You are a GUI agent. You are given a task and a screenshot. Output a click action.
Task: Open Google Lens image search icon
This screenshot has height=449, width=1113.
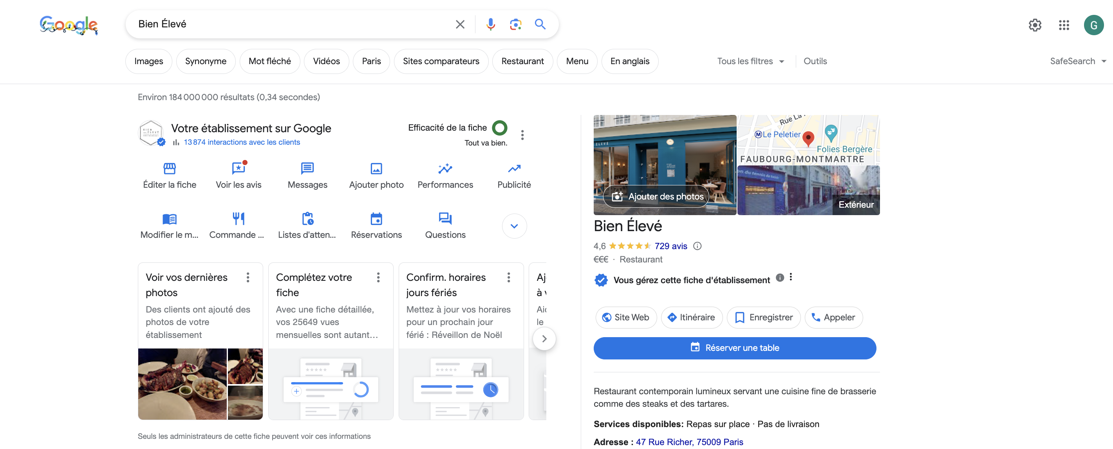coord(515,24)
